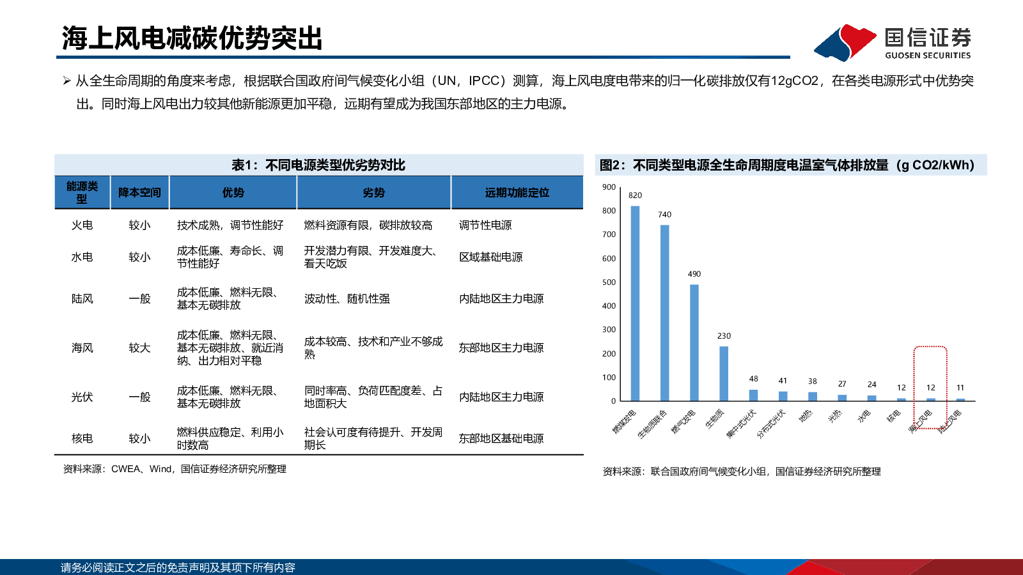Click the 东部地区基础电源 cell
Viewport: 1023px width, 575px height.
pyautogui.click(x=501, y=438)
